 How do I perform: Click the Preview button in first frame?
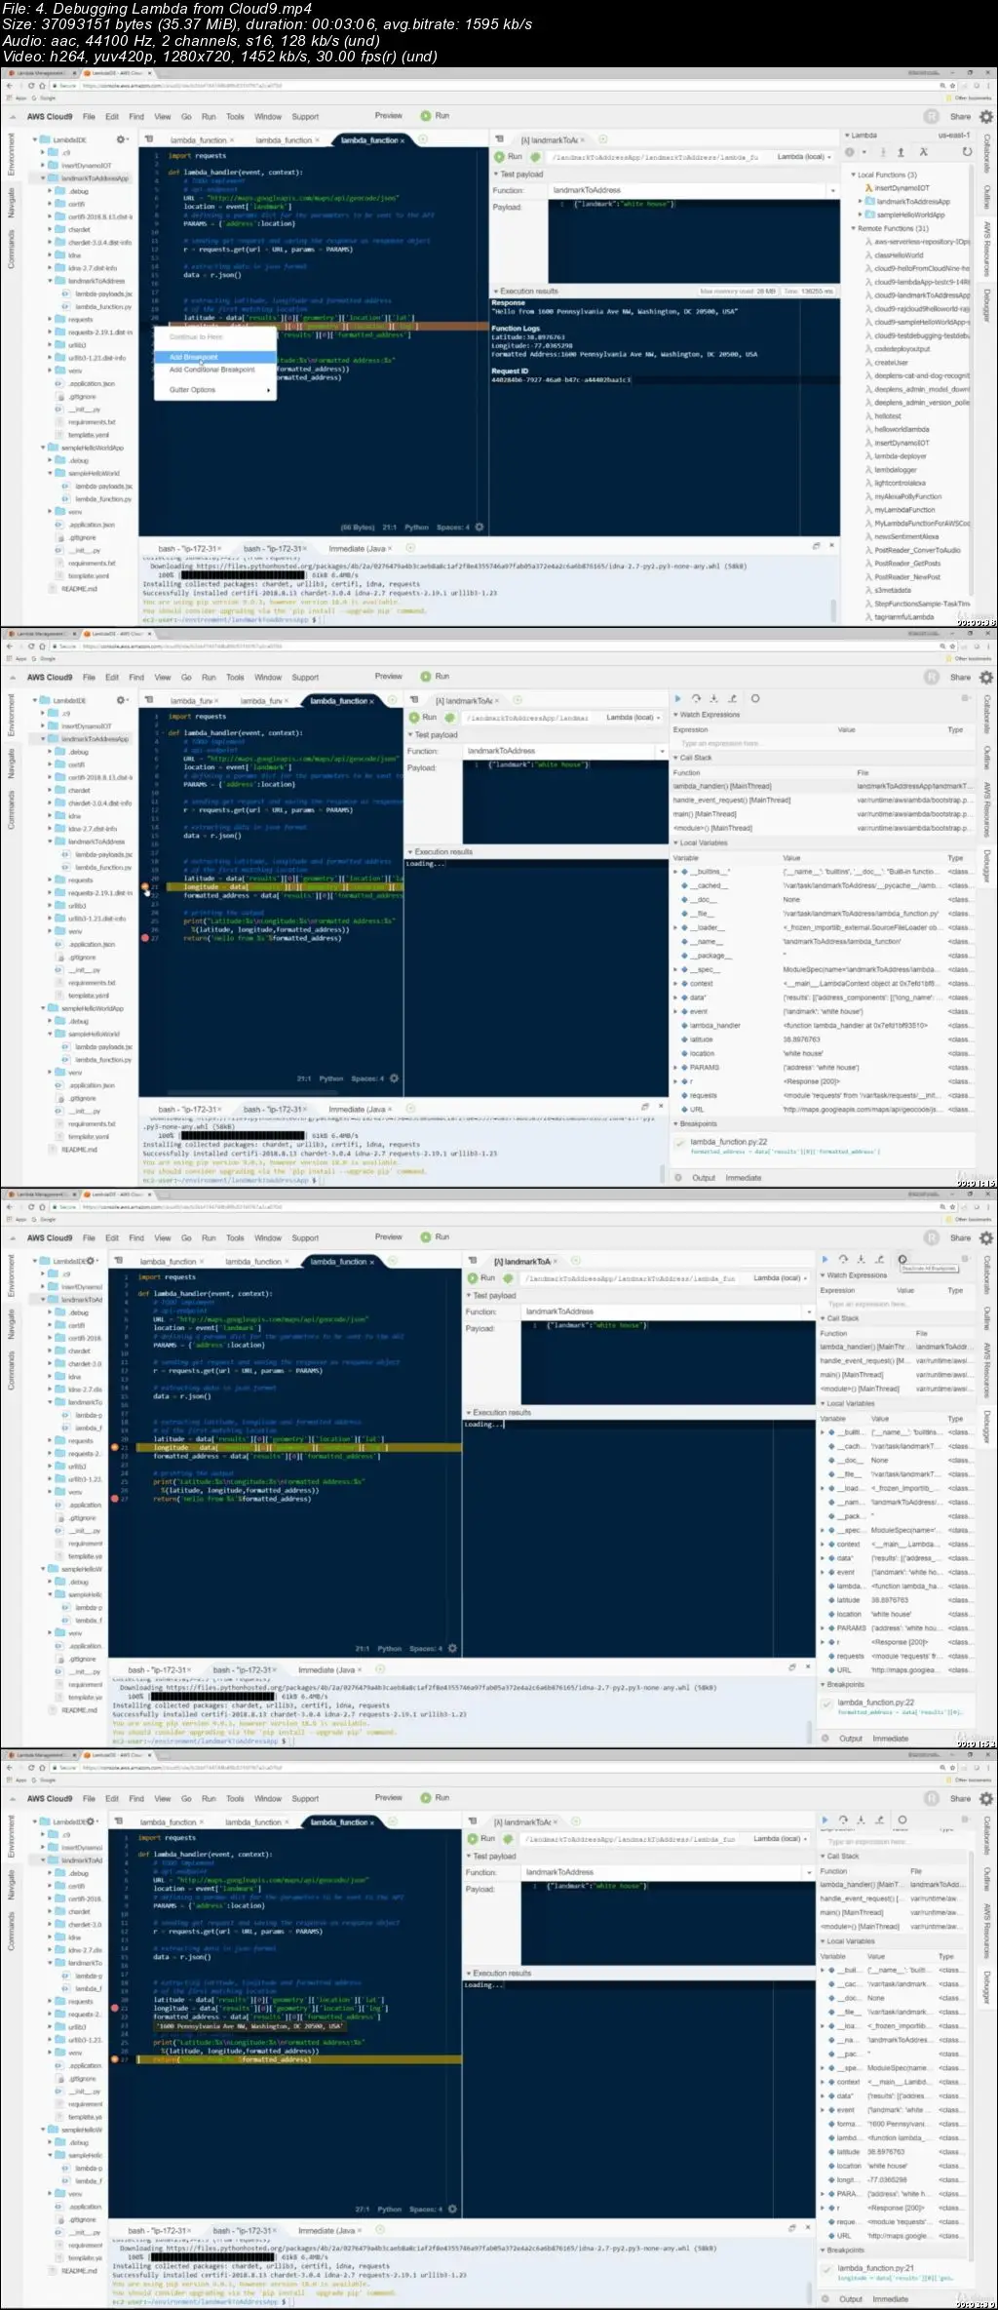[388, 116]
